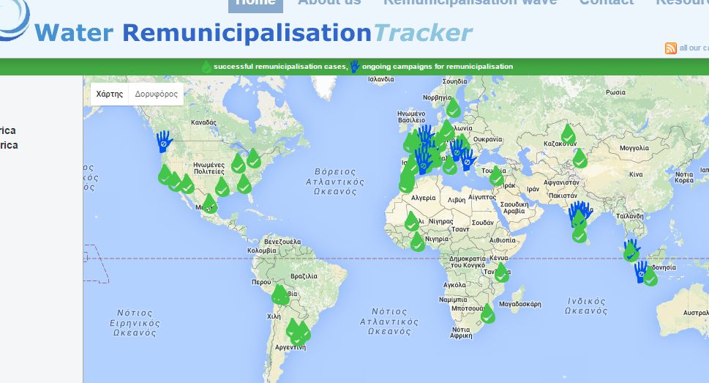
Task: Select the green drop marker in Tanzania
Action: click(501, 272)
